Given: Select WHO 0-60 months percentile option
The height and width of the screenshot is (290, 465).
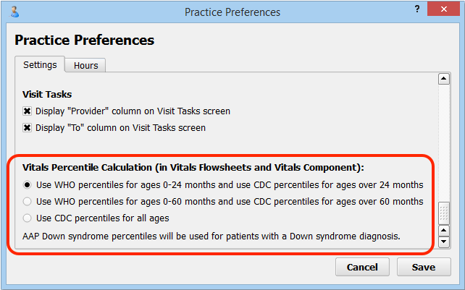Looking at the screenshot, I should click(x=27, y=202).
